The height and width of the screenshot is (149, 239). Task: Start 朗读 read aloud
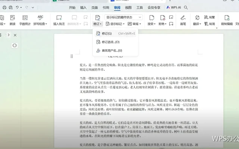tap(12, 20)
